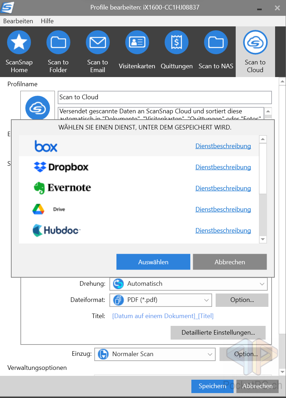Open Detaillierte Einstellungen

(218, 333)
